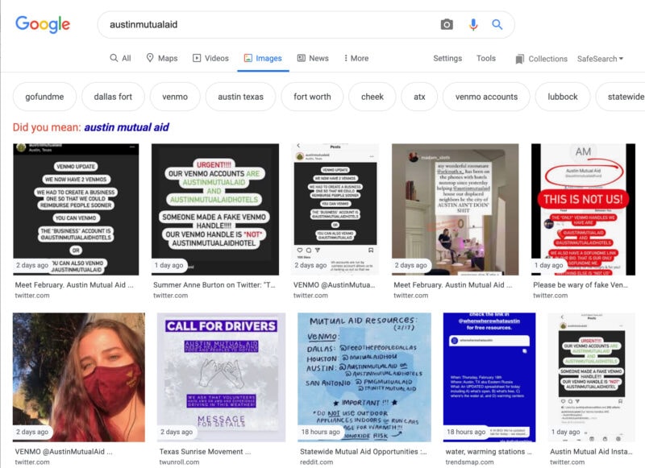Open the Tools options
This screenshot has width=645, height=468.
coord(486,58)
